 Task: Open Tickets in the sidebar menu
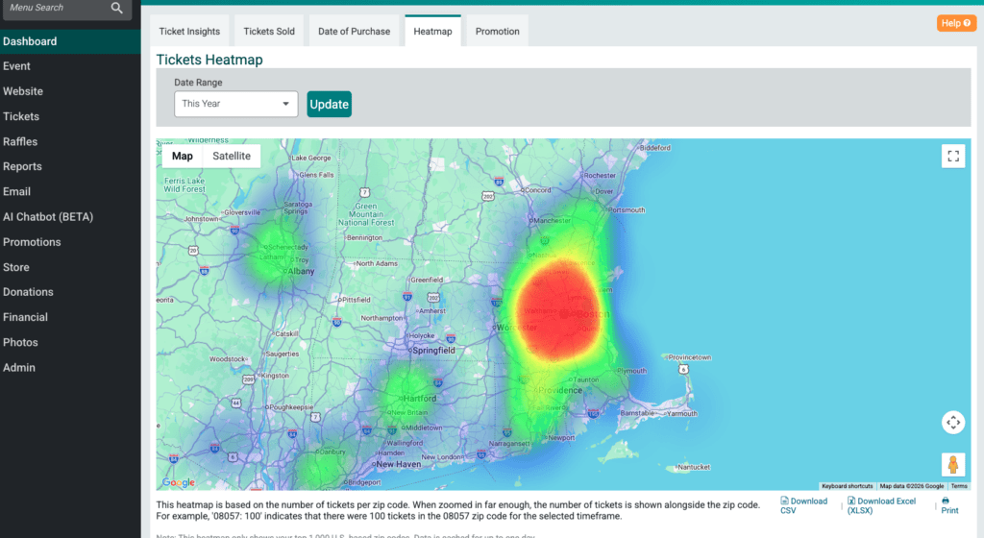point(70,116)
